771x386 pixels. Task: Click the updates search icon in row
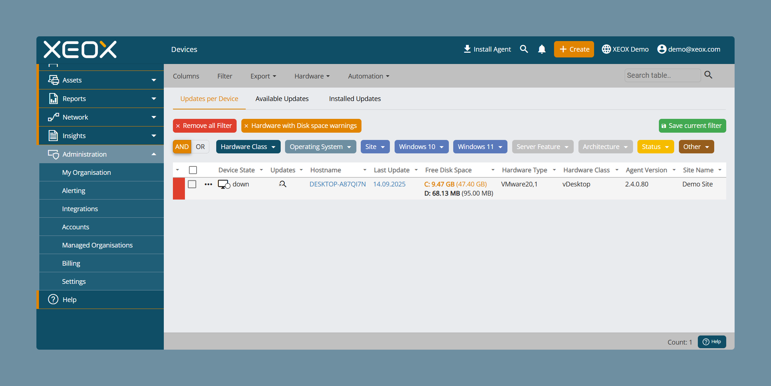pyautogui.click(x=282, y=184)
